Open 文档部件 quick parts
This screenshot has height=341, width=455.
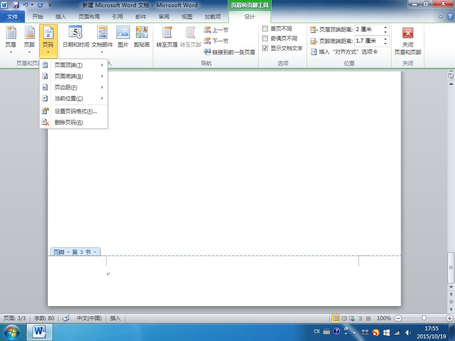pos(102,40)
